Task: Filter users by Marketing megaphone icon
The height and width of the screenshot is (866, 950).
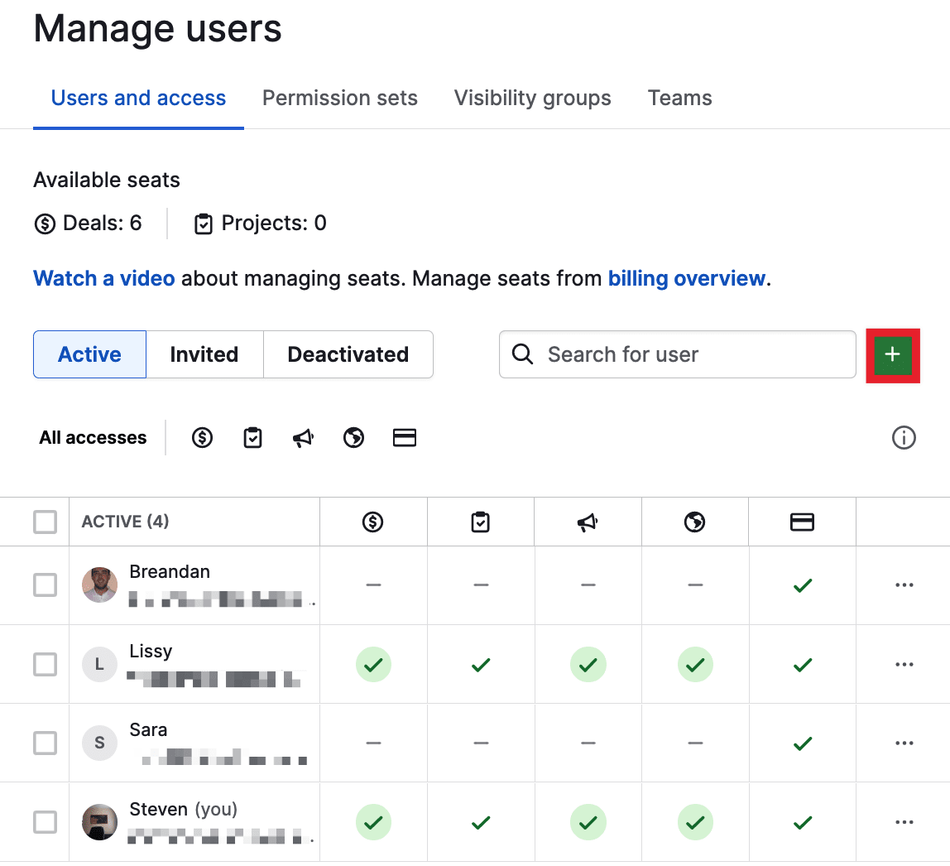Action: [x=303, y=437]
